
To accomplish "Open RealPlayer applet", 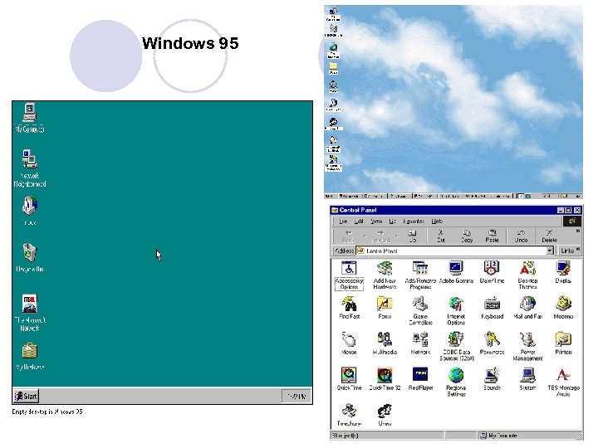I will coord(420,378).
